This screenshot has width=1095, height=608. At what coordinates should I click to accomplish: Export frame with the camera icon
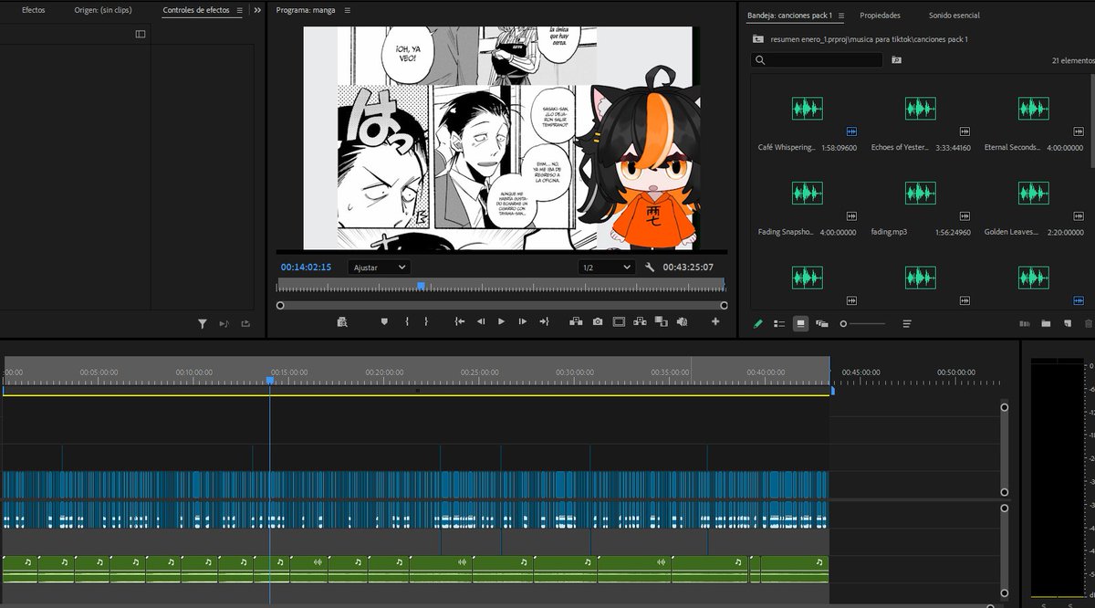tap(598, 321)
